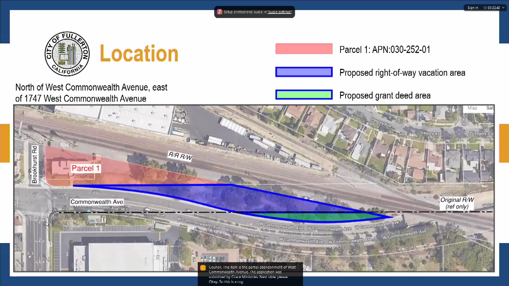Click the green grant deed swatch

(x=304, y=95)
